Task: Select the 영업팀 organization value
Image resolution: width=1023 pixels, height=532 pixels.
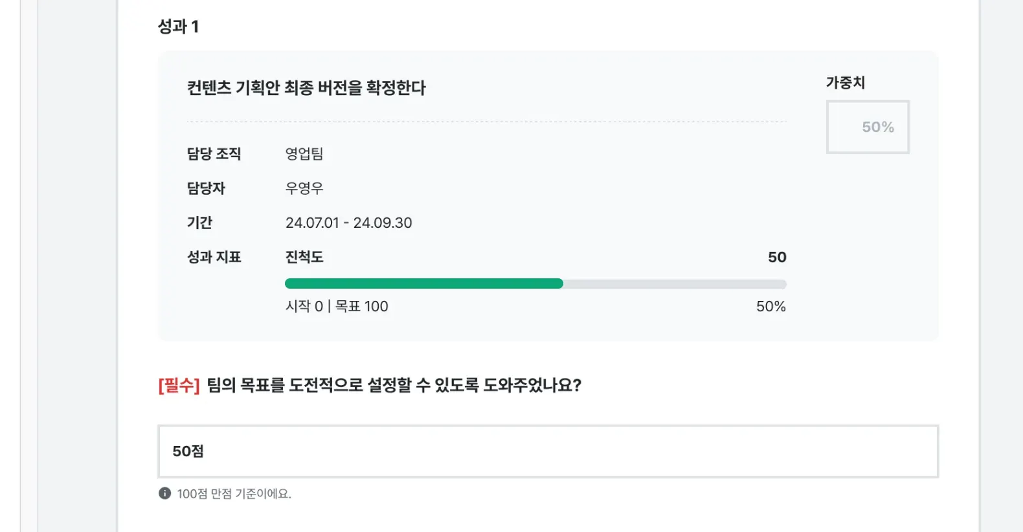Action: (304, 153)
